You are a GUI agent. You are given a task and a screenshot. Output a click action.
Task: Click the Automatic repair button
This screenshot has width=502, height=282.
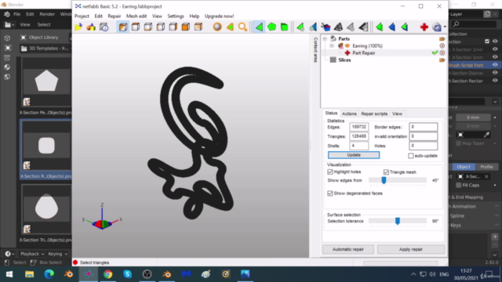click(348, 249)
